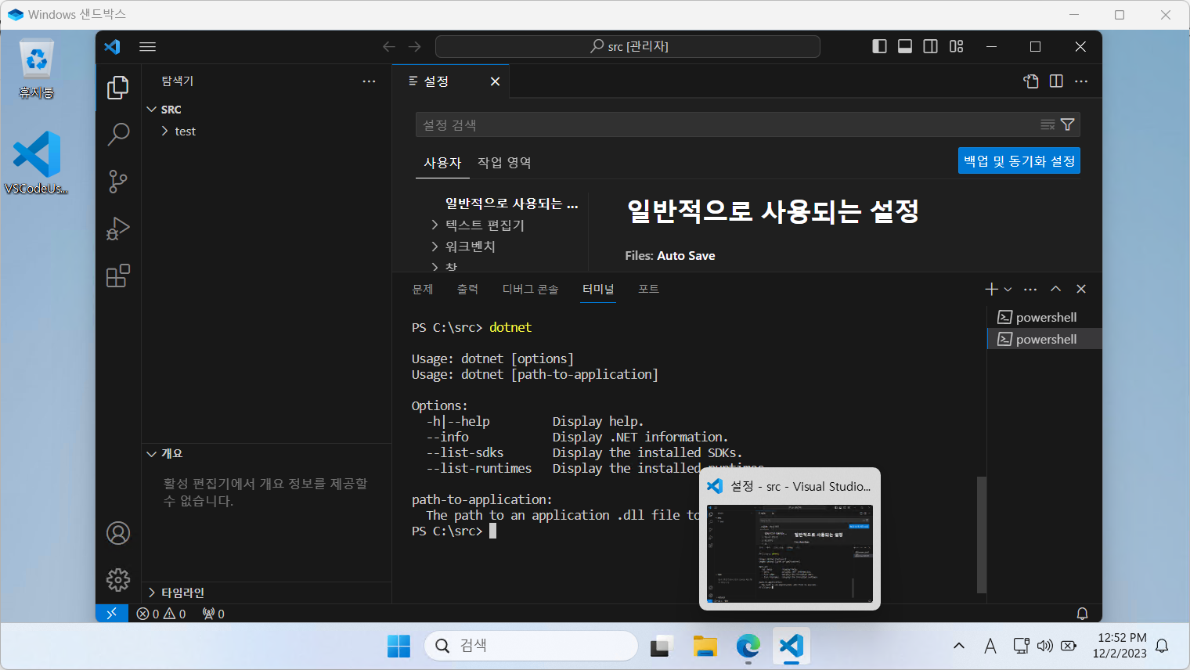The height and width of the screenshot is (670, 1190).
Task: Open File Explorer from the taskbar
Action: [705, 646]
